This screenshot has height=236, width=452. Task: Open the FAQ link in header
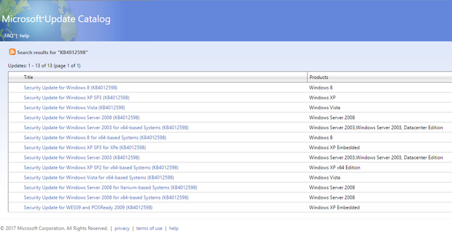9,36
